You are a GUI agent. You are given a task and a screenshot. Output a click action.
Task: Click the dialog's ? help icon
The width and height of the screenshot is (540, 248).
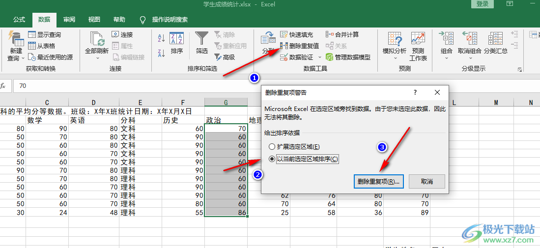pos(415,92)
